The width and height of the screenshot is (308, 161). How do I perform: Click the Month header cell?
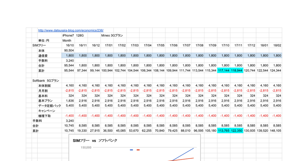pyautogui.click(x=67, y=40)
